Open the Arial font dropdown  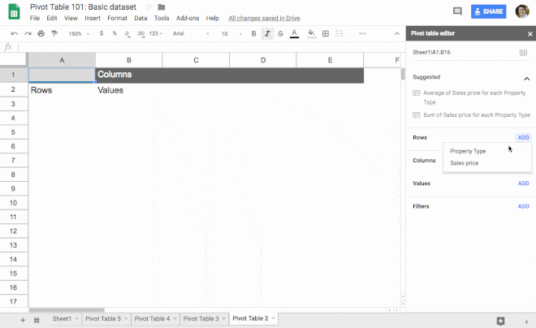pyautogui.click(x=191, y=33)
